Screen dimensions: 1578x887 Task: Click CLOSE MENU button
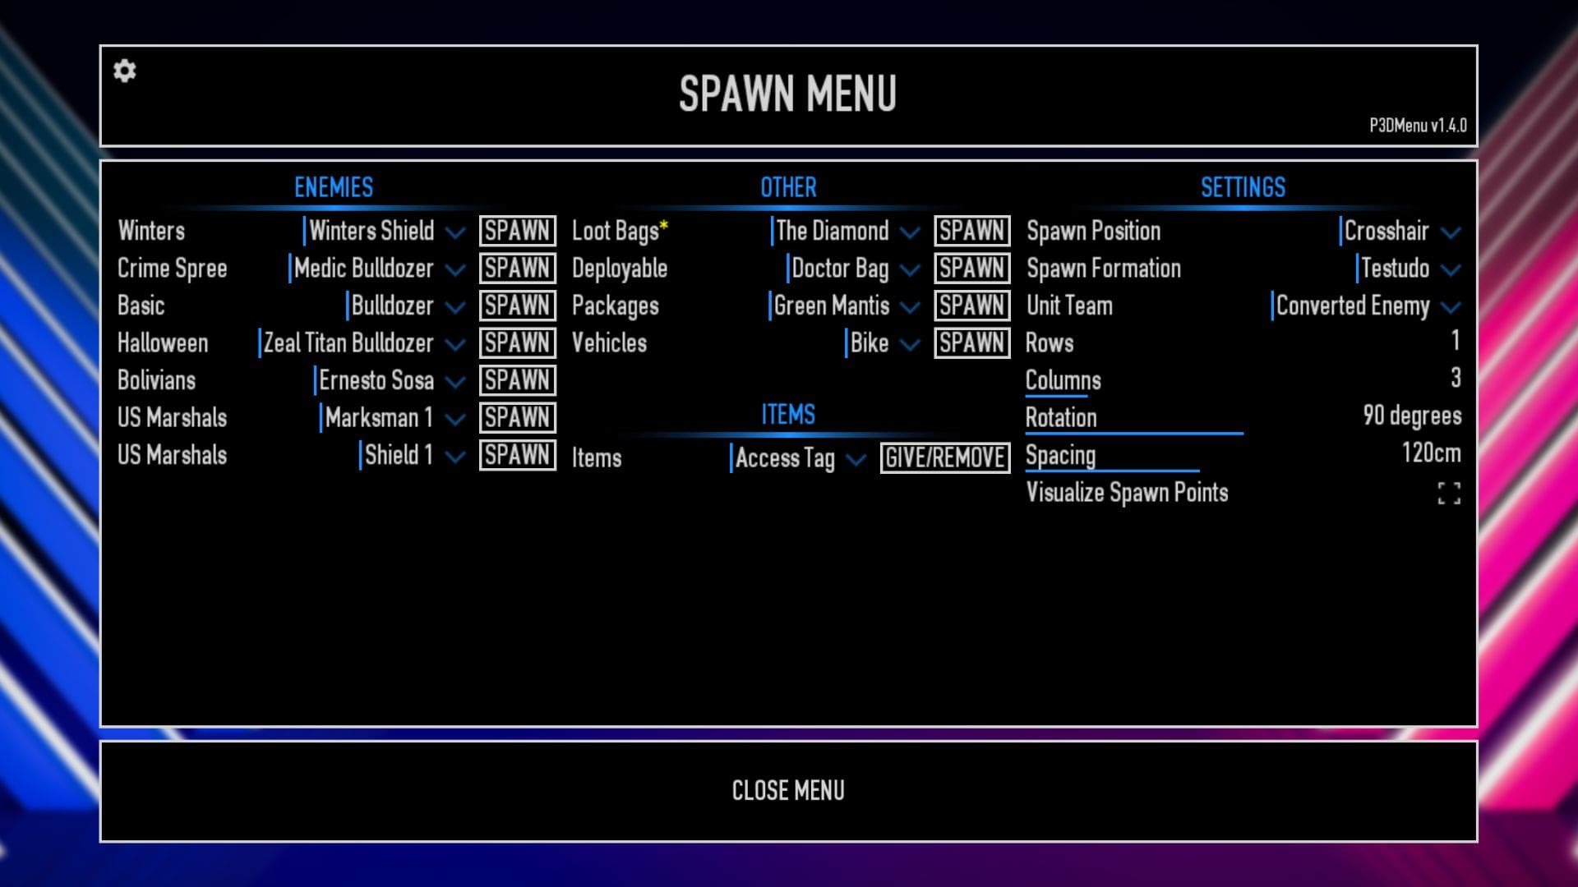tap(789, 791)
